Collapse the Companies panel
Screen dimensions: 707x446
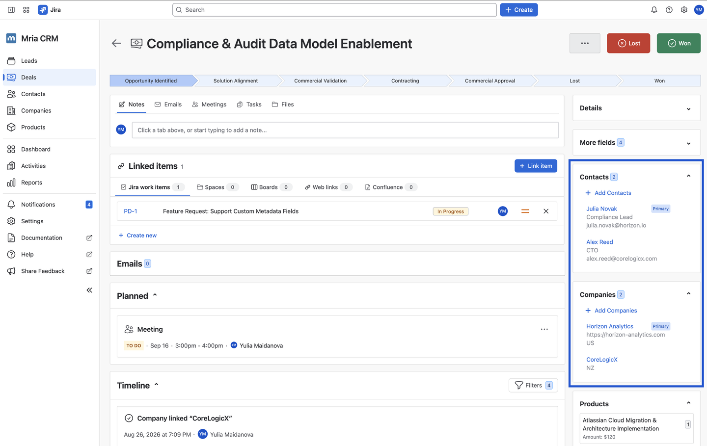click(x=688, y=294)
